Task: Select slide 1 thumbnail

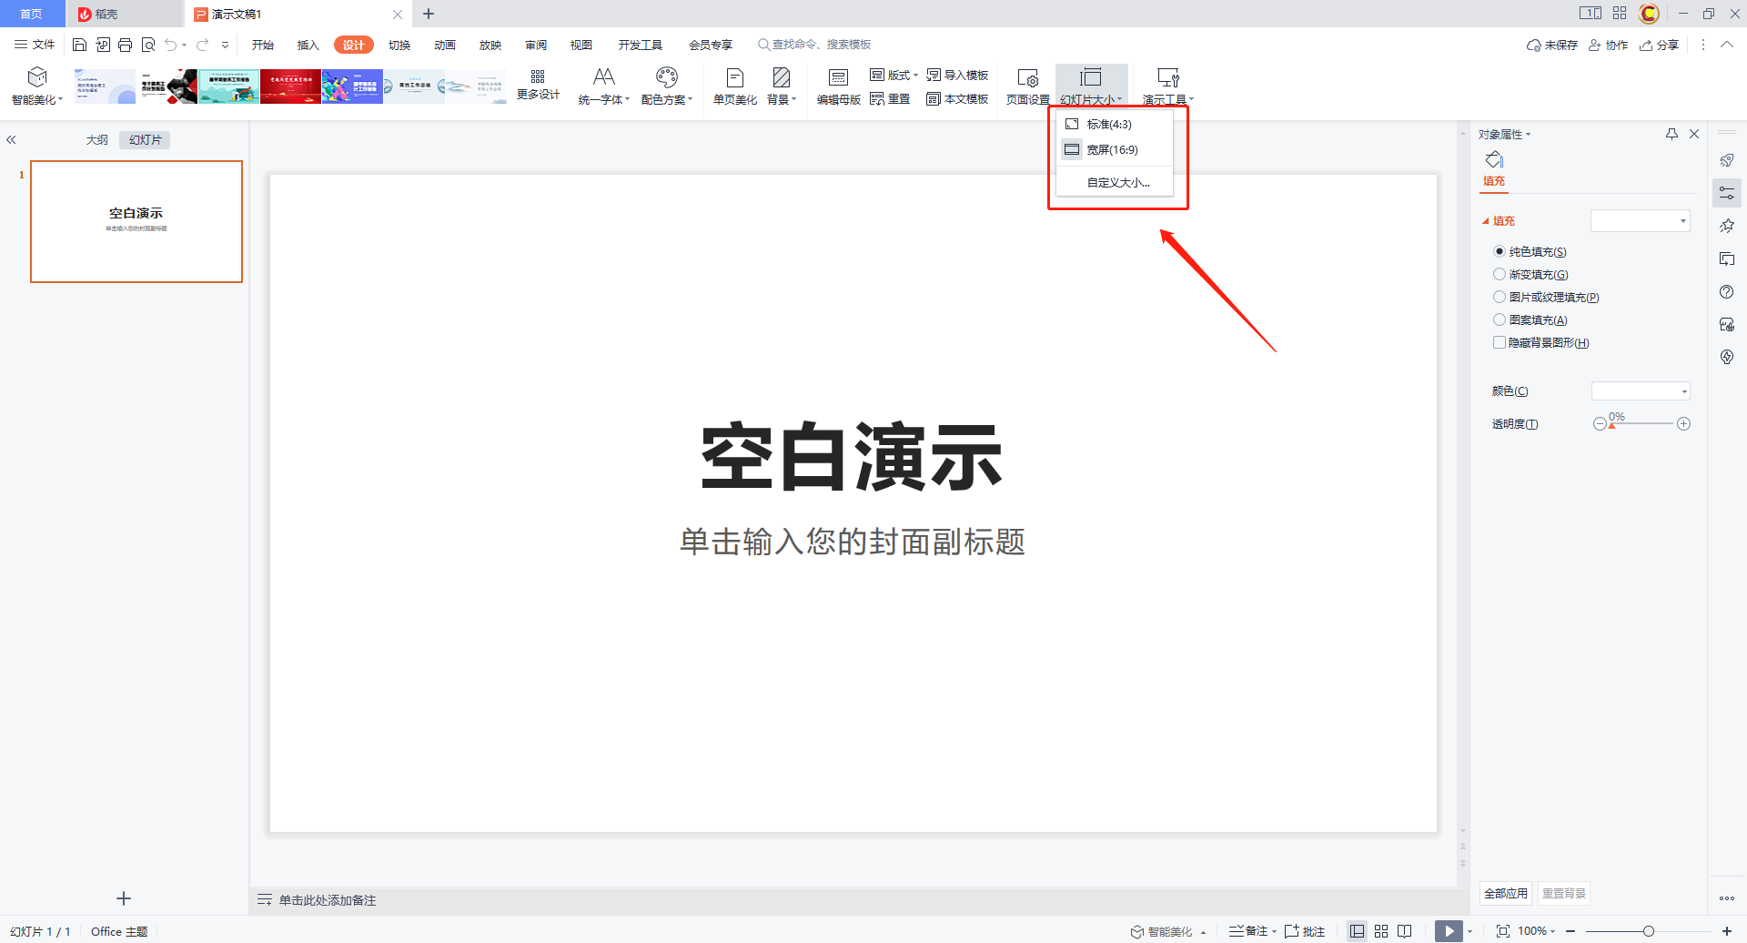Action: [136, 221]
